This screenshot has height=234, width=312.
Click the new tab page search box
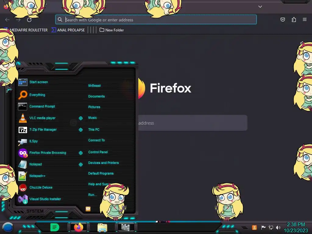193,123
